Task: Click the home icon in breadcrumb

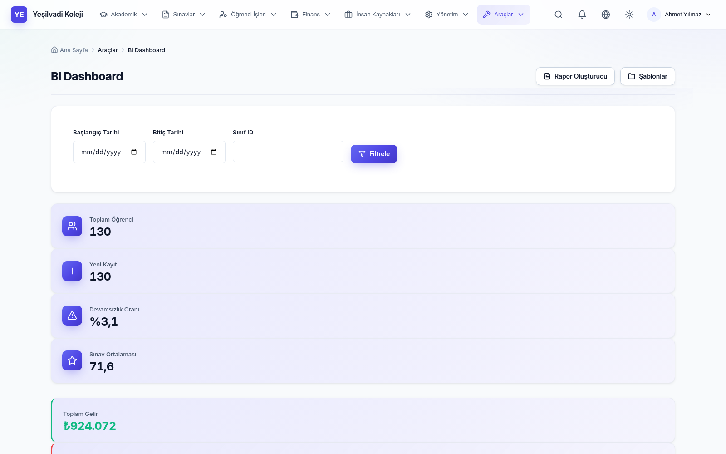Action: tap(54, 50)
